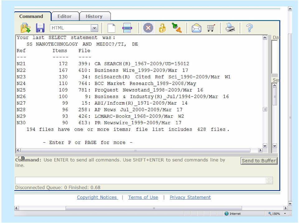Image resolution: width=299 pixels, height=223 pixels.
Task: Click the output pane scroll down arrow
Action: coord(265,146)
